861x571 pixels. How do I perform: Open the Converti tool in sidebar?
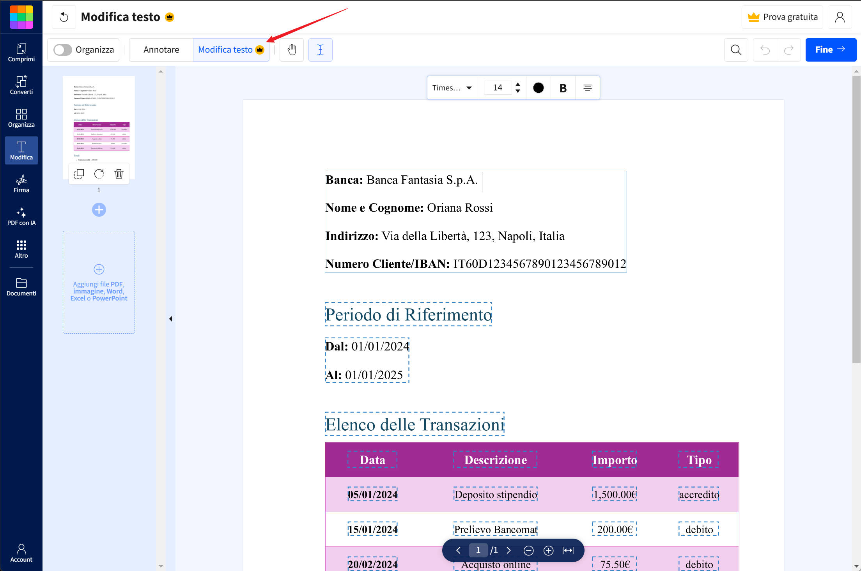point(21,85)
